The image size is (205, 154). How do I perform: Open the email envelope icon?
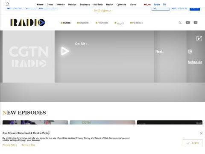196,23
